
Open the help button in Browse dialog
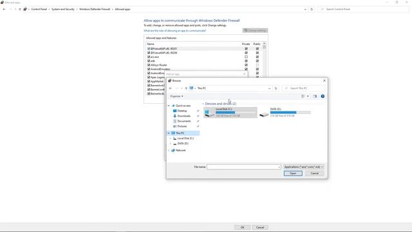pos(323,96)
